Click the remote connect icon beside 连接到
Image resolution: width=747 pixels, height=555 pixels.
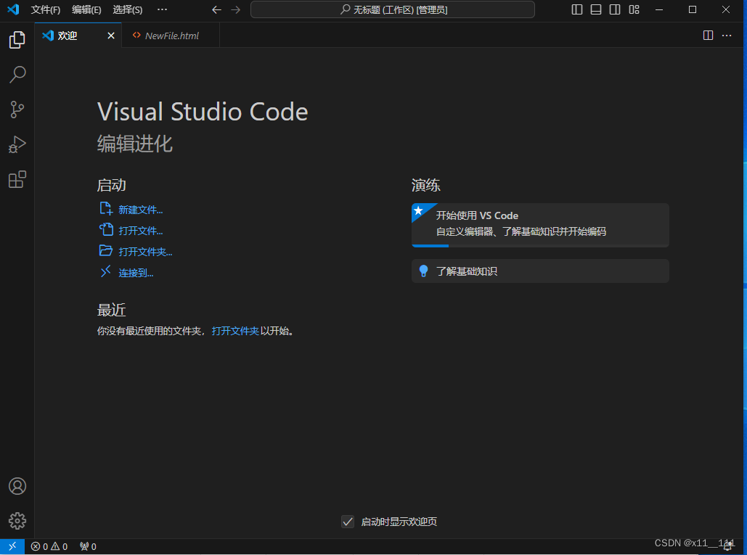(x=106, y=271)
